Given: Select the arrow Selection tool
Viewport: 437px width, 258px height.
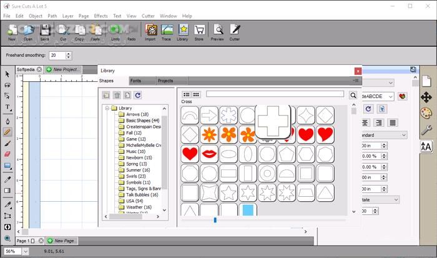Looking at the screenshot, I should (x=7, y=74).
